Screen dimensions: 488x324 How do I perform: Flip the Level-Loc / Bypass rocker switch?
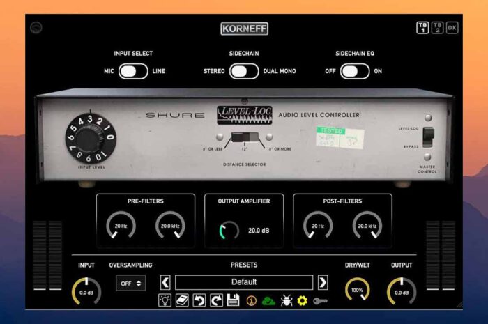pos(428,137)
